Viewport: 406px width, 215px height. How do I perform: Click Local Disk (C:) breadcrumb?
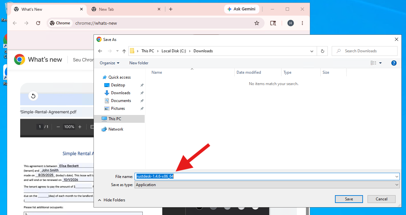tap(174, 51)
